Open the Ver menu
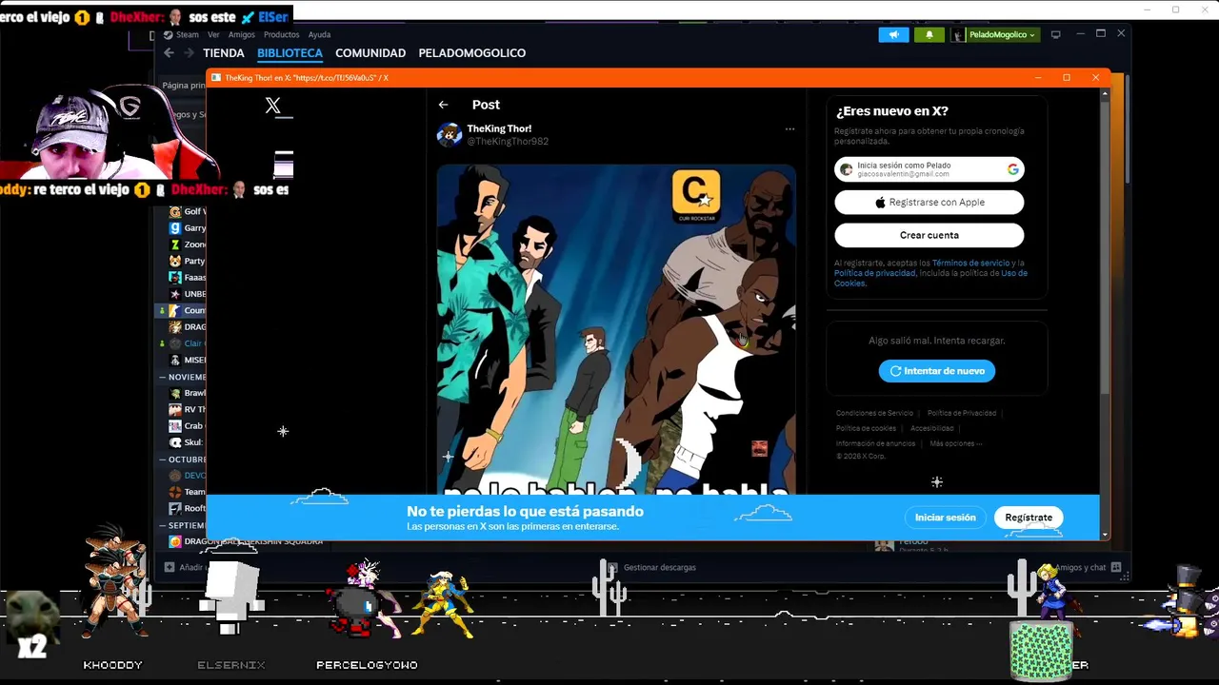 [213, 34]
